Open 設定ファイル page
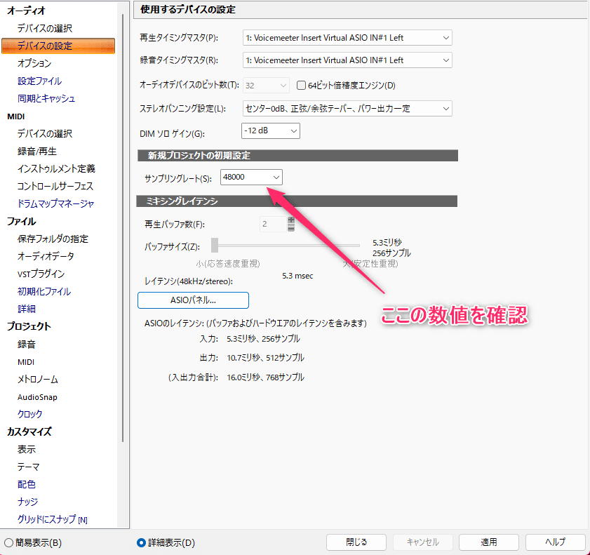The image size is (590, 555). [x=39, y=81]
